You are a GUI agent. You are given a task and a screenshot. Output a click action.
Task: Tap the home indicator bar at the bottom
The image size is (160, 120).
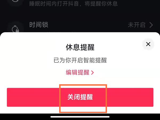pos(80,117)
